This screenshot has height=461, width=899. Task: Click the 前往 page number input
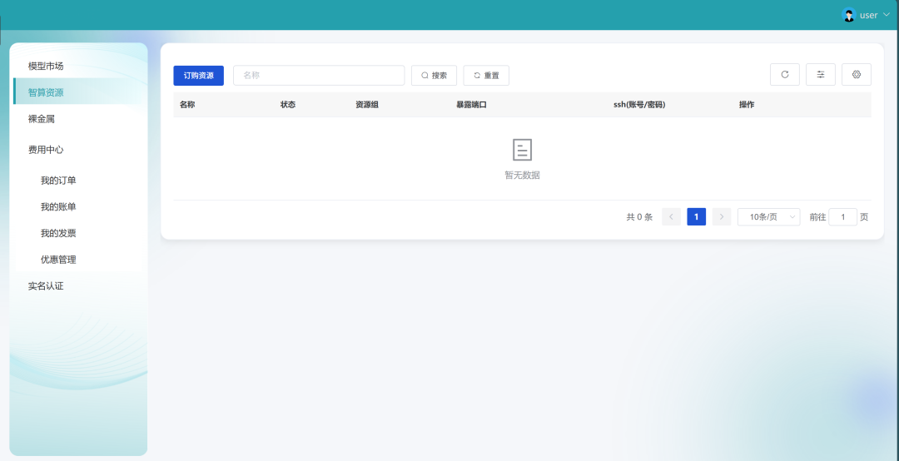coord(842,216)
